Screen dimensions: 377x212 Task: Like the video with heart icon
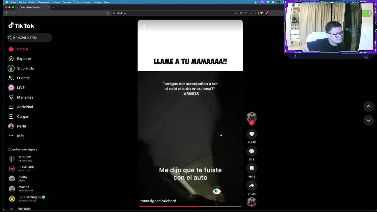252,134
